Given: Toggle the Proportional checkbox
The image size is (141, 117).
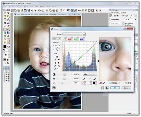Looking at the screenshot, I should 110,19.
